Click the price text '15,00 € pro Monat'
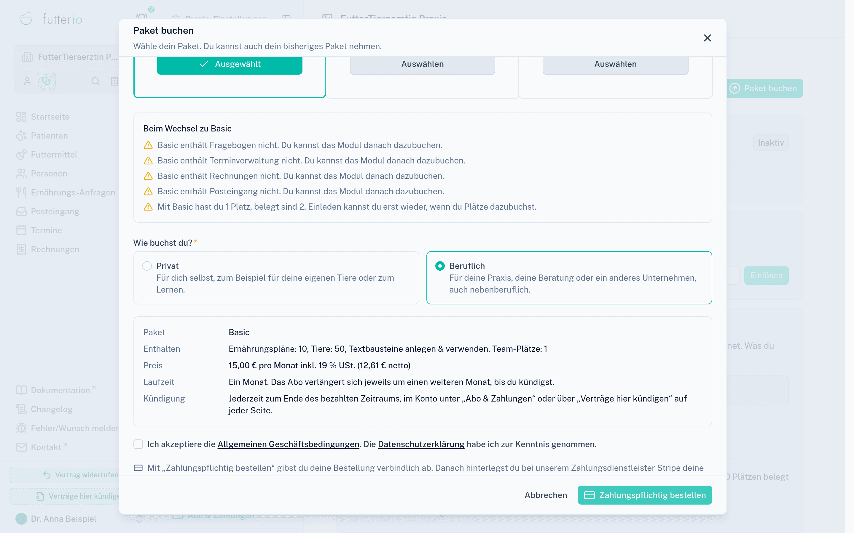854x533 pixels. pos(263,365)
